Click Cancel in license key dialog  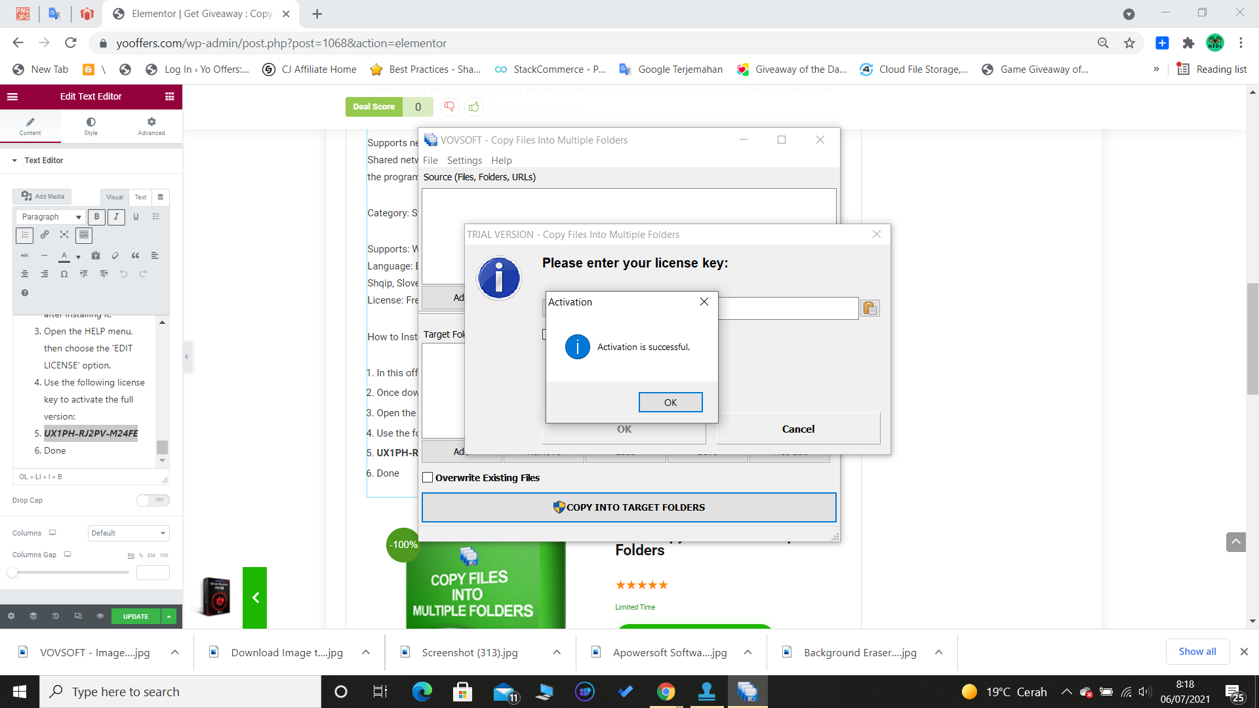798,429
